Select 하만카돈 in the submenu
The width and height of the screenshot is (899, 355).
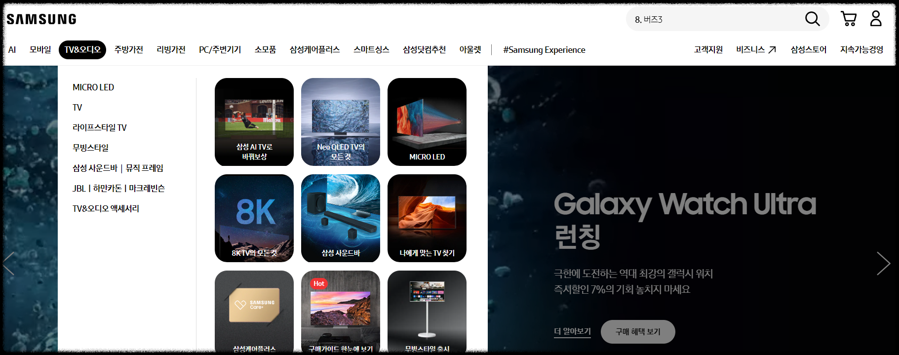click(x=107, y=189)
